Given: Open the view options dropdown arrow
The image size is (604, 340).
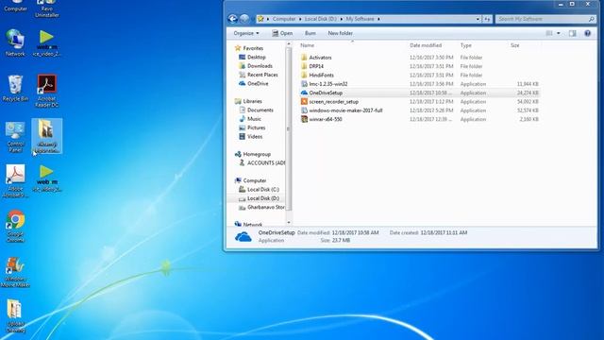Looking at the screenshot, I should pos(559,33).
